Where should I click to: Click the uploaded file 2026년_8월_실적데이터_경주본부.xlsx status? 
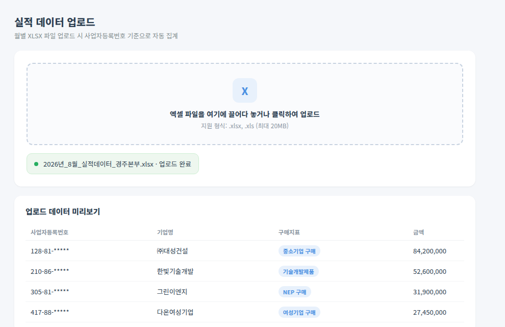pos(113,164)
